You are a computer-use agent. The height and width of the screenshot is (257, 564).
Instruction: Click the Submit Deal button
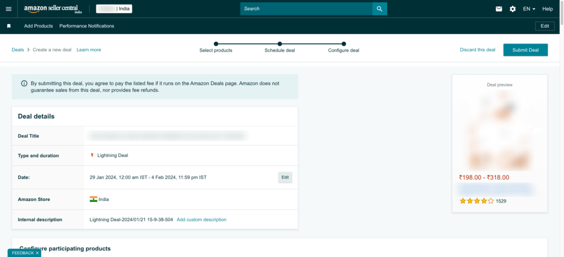coord(525,50)
